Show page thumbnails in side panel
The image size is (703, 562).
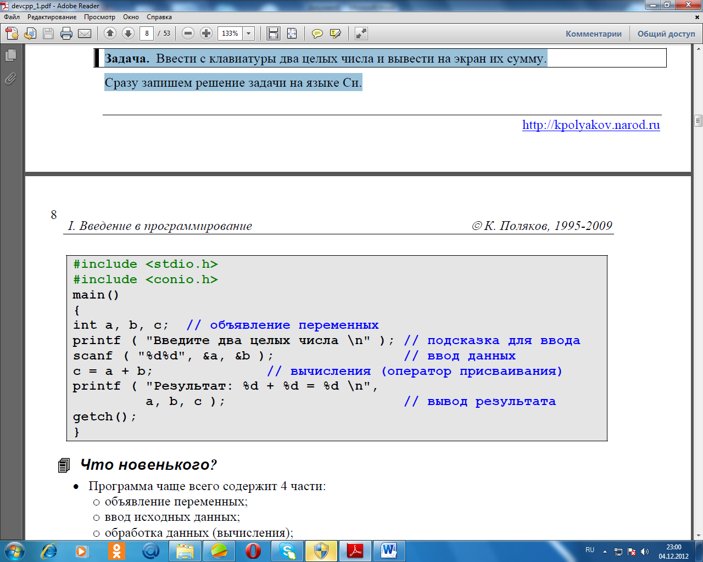pos(10,55)
